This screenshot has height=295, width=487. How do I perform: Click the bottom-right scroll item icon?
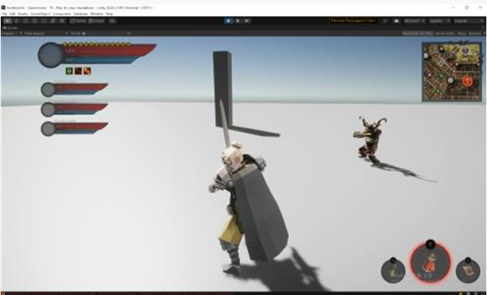(467, 271)
